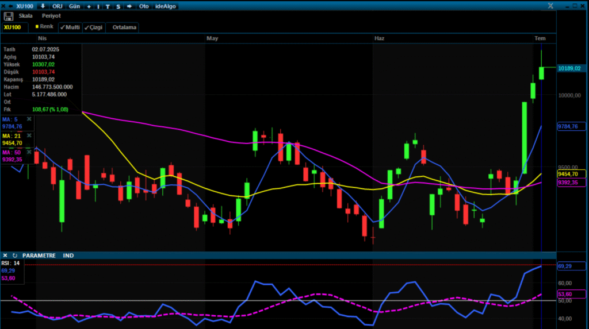Toggle the Oto auto-scale option
Image resolution: width=589 pixels, height=329 pixels.
click(x=144, y=6)
